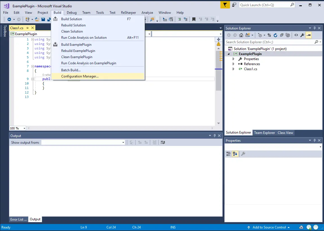Image resolution: width=324 pixels, height=231 pixels.
Task: Close the Output panel
Action: coord(219,136)
